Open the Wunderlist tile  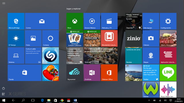(x=109, y=38)
